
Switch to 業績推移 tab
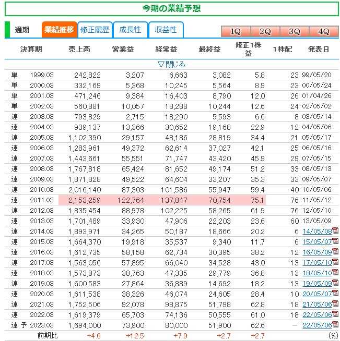(x=59, y=30)
